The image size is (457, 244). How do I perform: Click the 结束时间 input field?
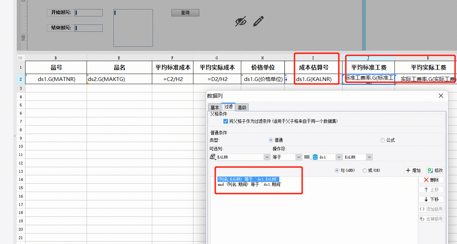[x=88, y=28]
